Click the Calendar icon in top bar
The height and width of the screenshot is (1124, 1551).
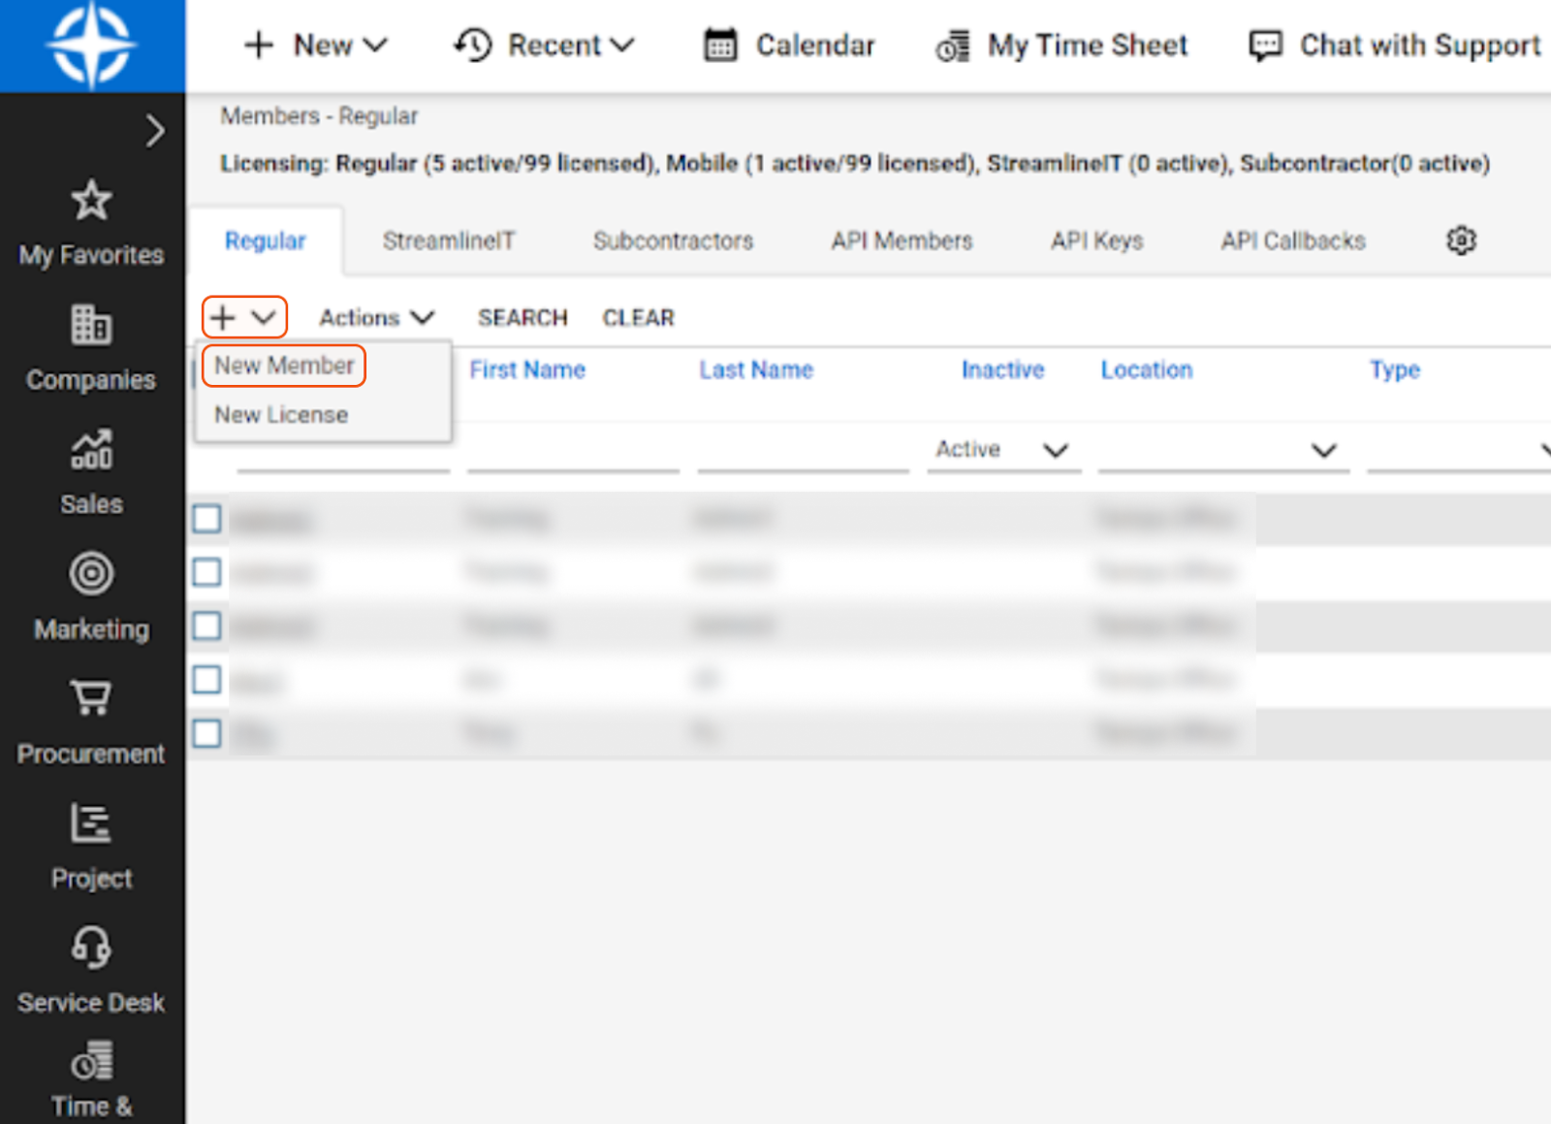[x=720, y=46]
